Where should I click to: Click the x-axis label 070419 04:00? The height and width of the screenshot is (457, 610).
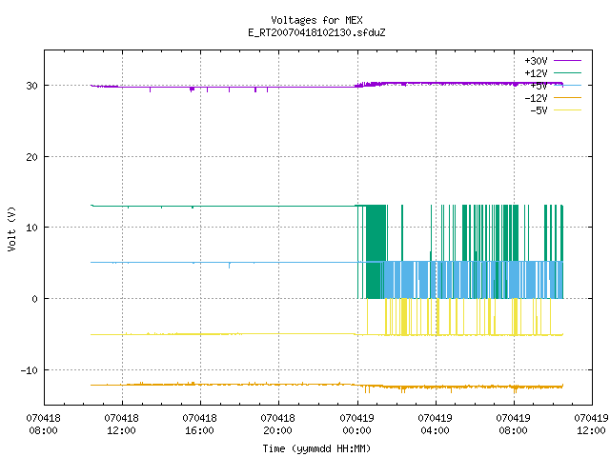pyautogui.click(x=435, y=425)
